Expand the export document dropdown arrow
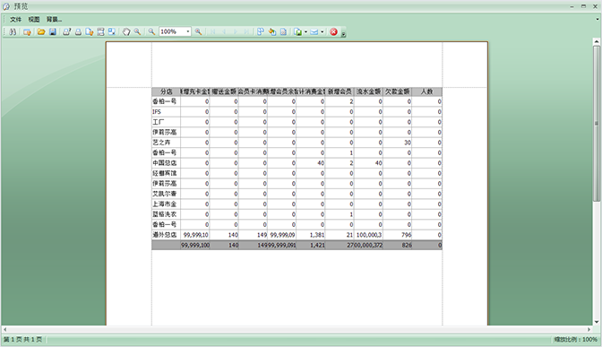 305,32
